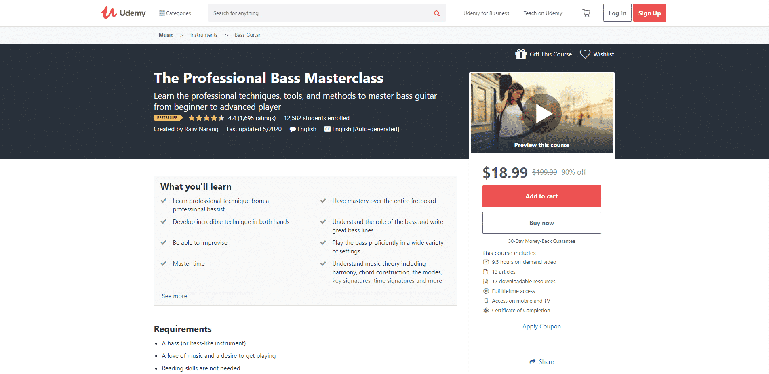Click the 13 articles file icon
Image resolution: width=769 pixels, height=374 pixels.
(486, 272)
